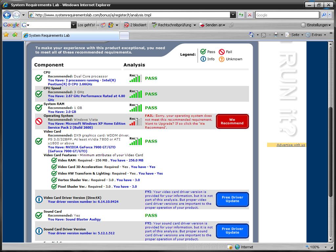Screen dimensions: 336x252
Task: Click the green check beside Sound Card
Action: (x=39, y=215)
